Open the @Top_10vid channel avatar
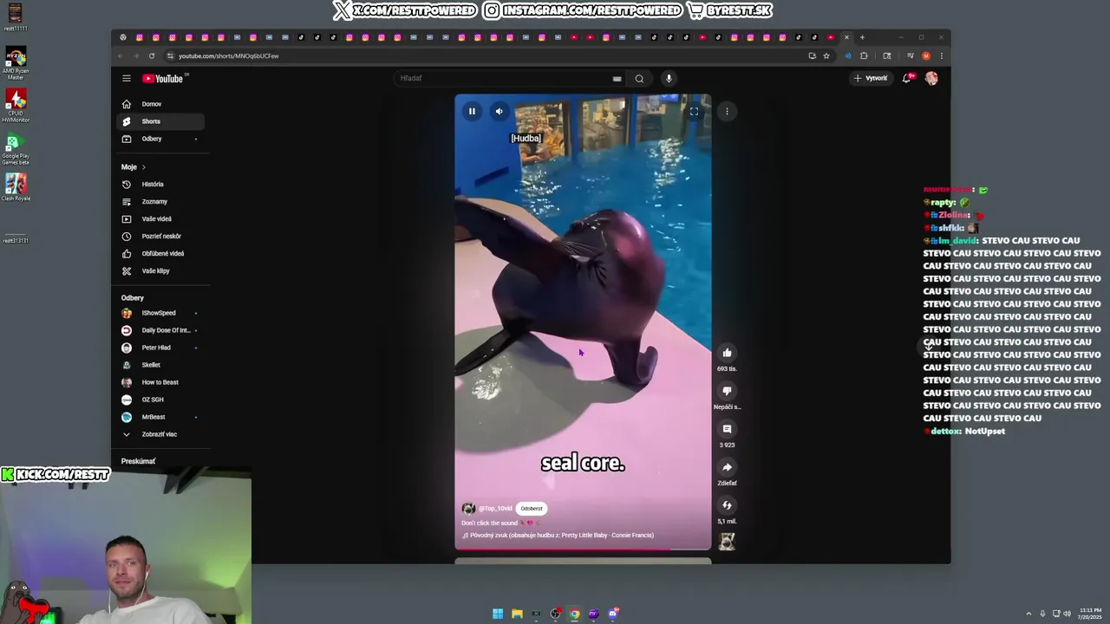The width and height of the screenshot is (1110, 624). [x=468, y=509]
